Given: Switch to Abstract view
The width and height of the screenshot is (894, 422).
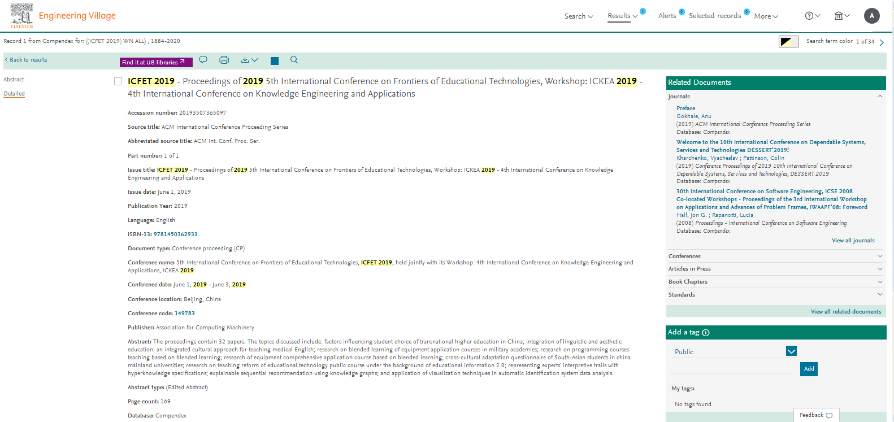Looking at the screenshot, I should click(x=14, y=80).
